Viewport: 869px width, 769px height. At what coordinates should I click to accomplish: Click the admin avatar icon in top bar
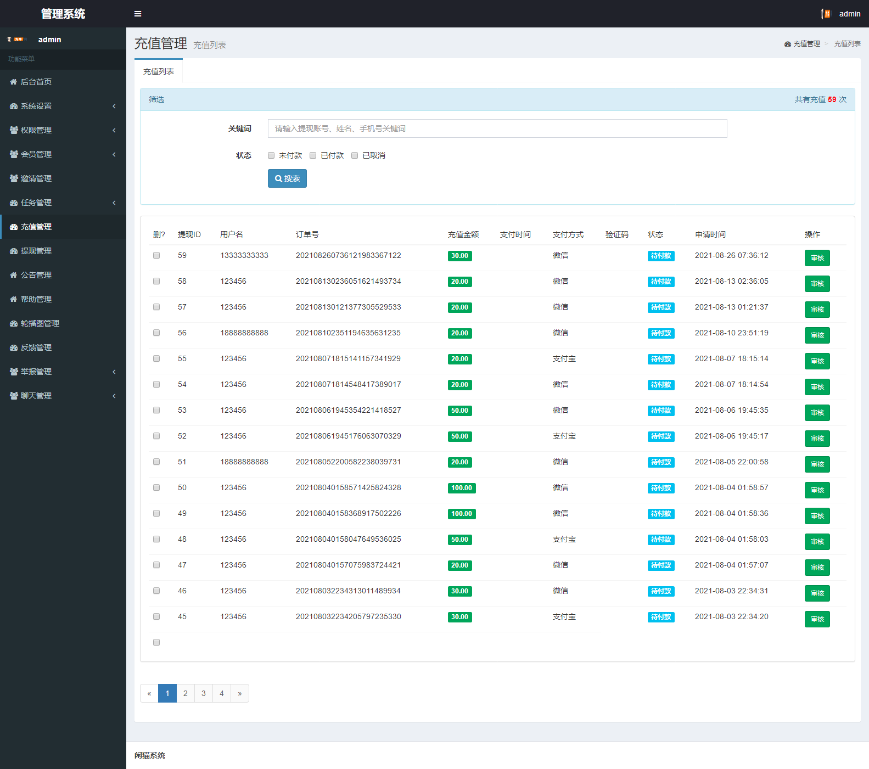point(826,14)
